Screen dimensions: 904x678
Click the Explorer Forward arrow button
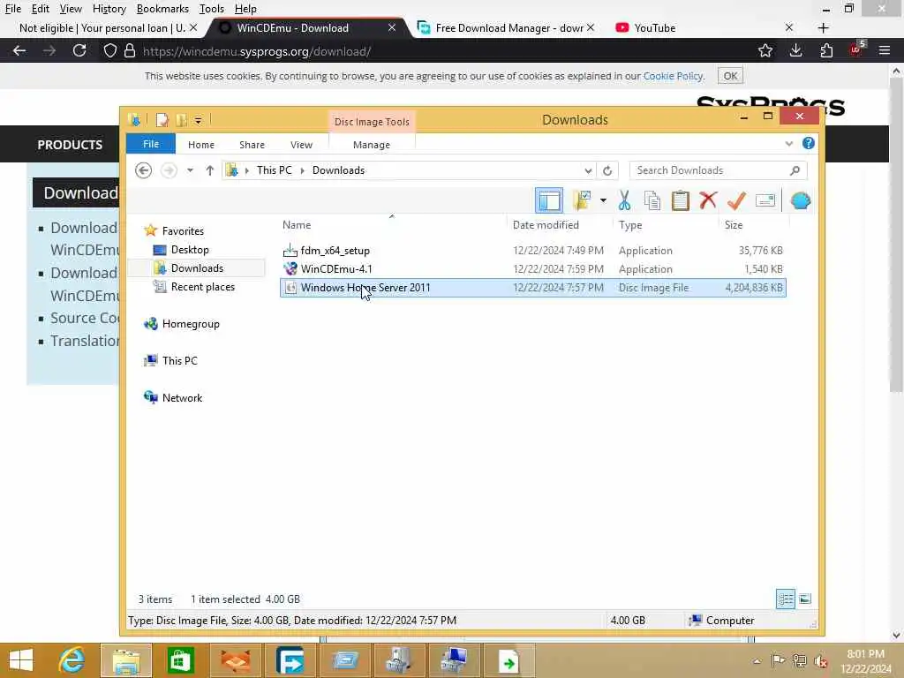pyautogui.click(x=169, y=170)
